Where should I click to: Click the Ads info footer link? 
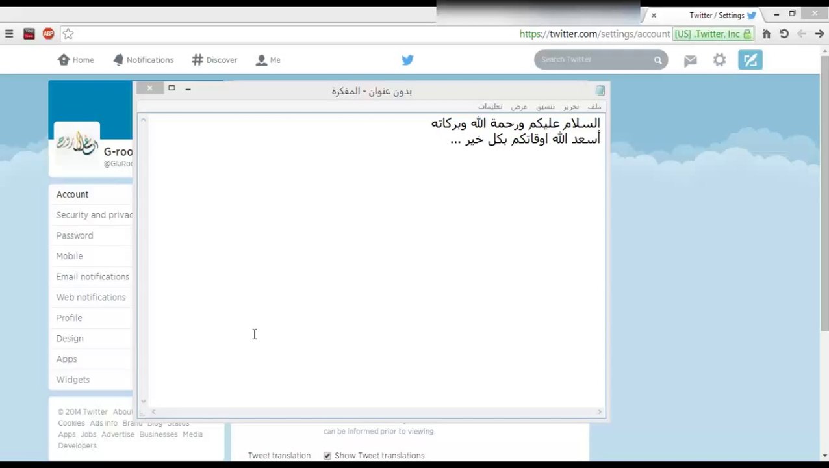(103, 423)
